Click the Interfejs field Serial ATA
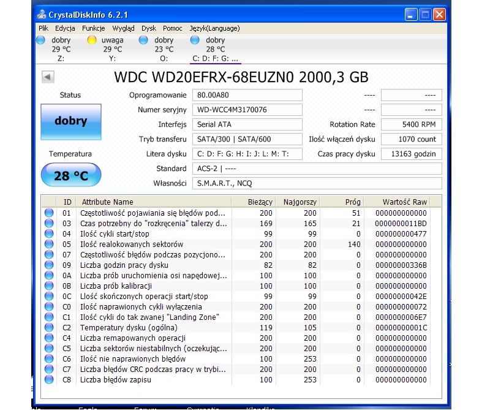Viewport: 490px width, 410px height. click(x=247, y=124)
